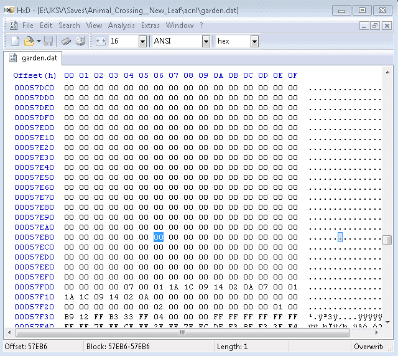Close the inner garden.dat document window

(x=387, y=26)
